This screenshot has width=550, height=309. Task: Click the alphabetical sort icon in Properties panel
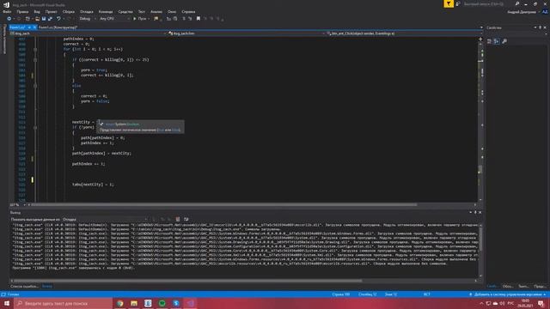[x=497, y=41]
